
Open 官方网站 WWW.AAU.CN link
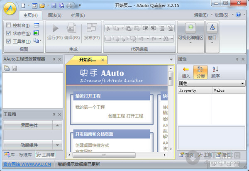tap(27, 164)
